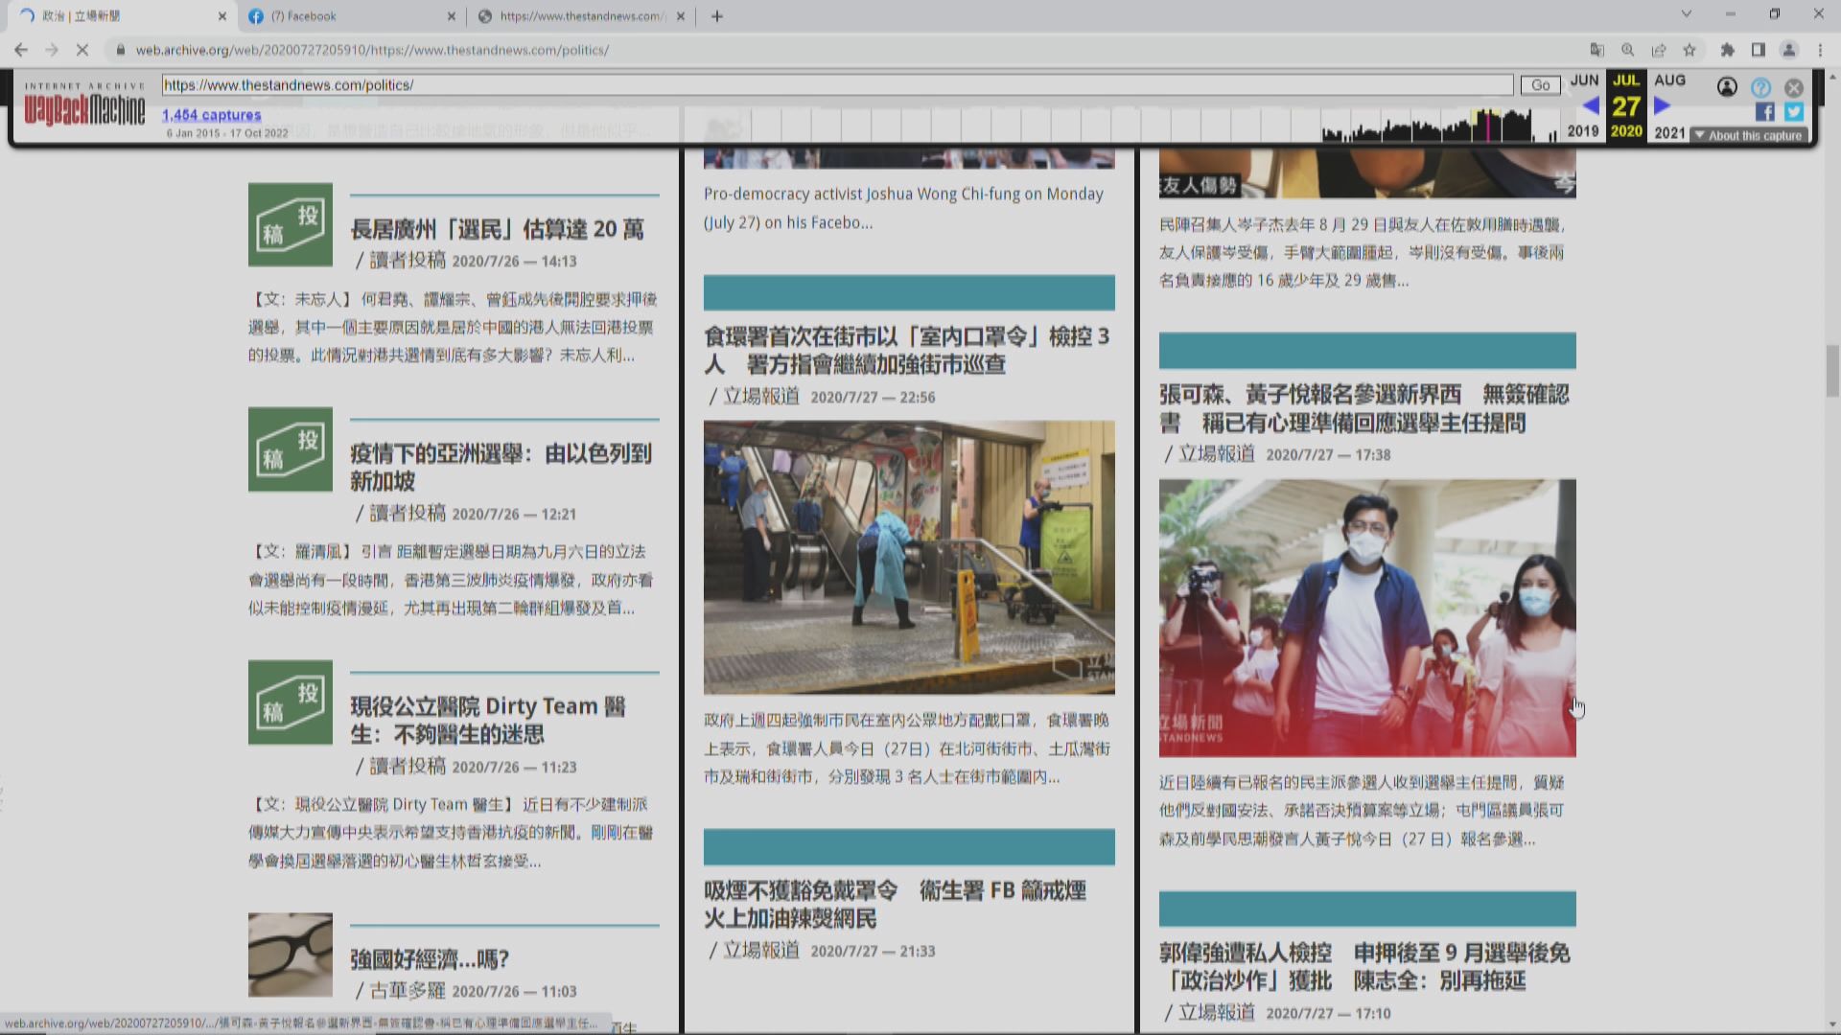This screenshot has width=1841, height=1035.
Task: Open the 1,454 captures link
Action: tap(211, 115)
